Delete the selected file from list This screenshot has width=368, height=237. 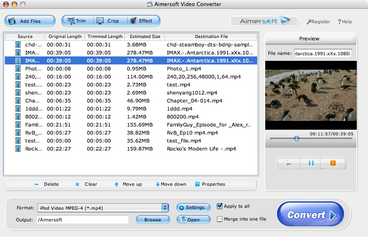pyautogui.click(x=47, y=184)
